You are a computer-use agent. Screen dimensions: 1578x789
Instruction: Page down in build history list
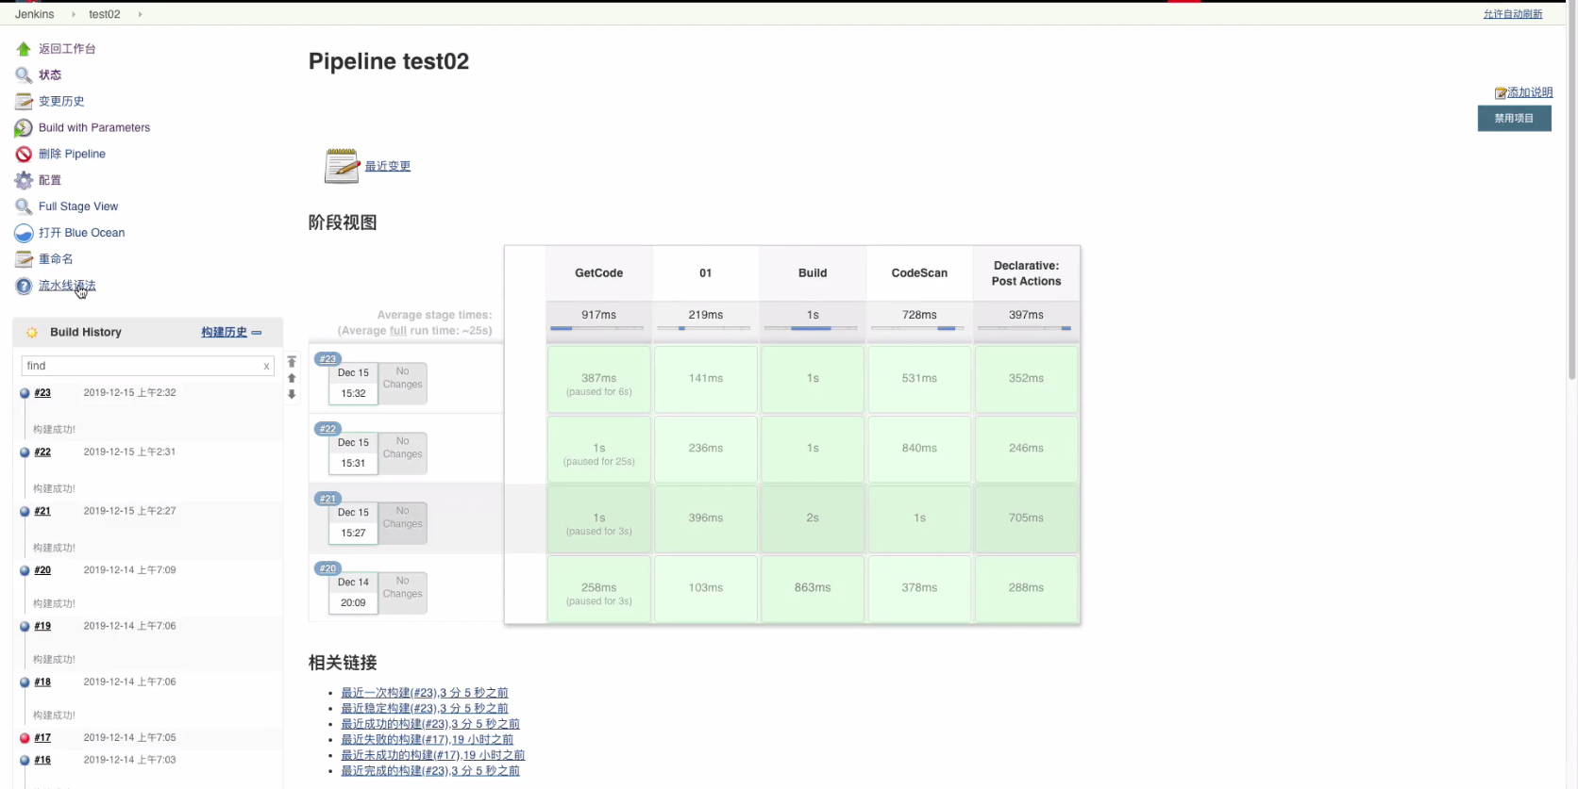coord(292,395)
